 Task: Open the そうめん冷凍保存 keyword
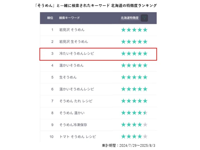click(x=73, y=125)
